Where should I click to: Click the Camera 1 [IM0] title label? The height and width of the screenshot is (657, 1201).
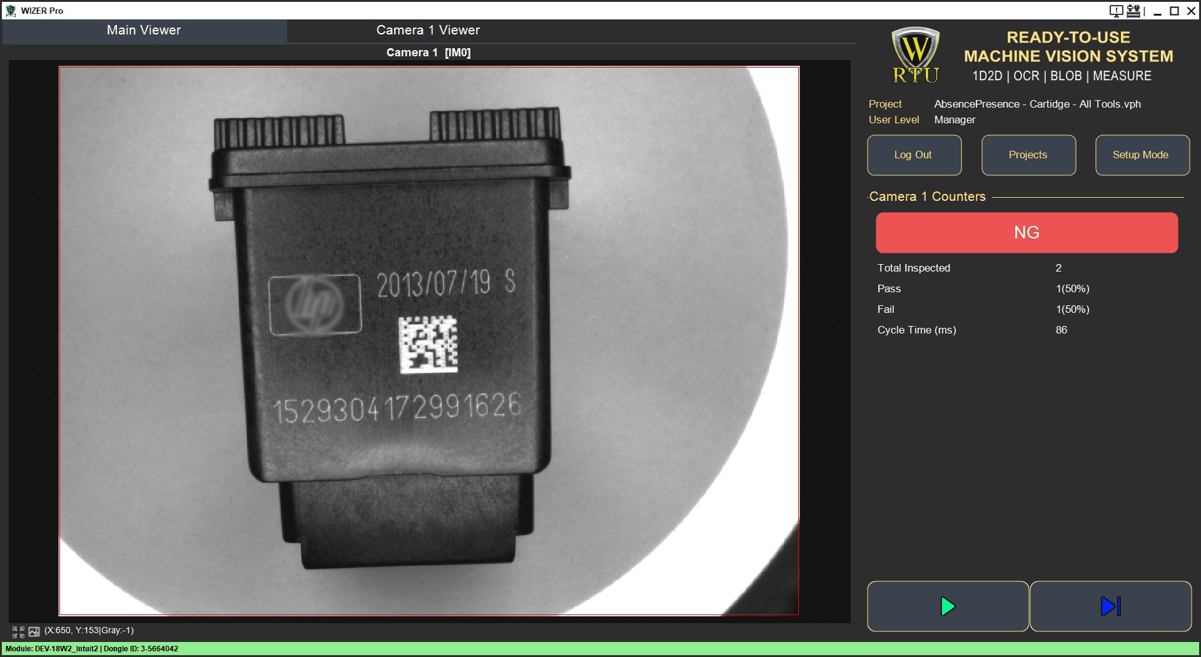[x=428, y=53]
